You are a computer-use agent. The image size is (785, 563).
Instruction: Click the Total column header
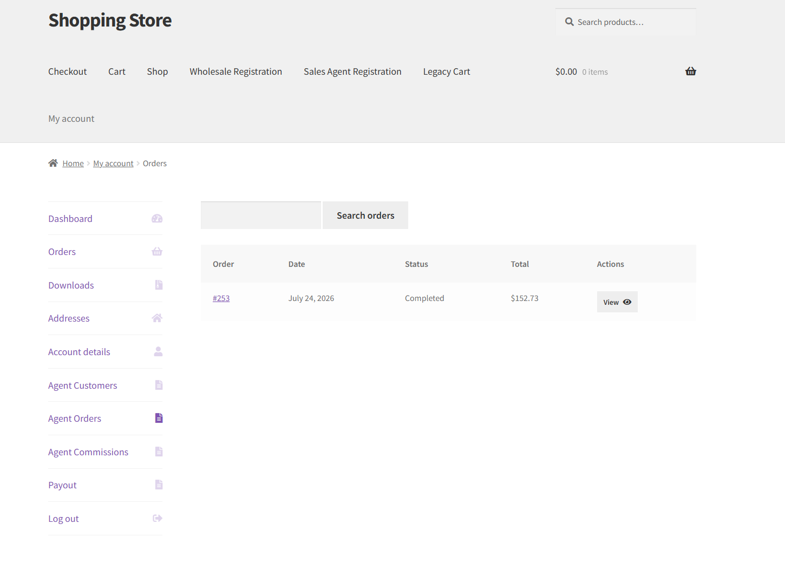click(520, 264)
